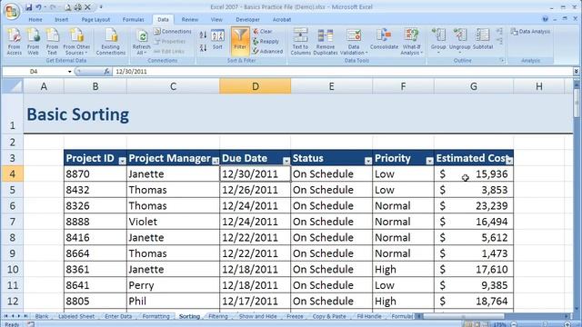Open Data Analysis tool
Screen dimensions: 582x327
click(x=530, y=32)
